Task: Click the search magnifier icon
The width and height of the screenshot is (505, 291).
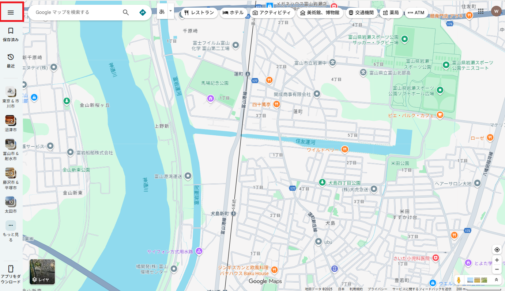Action: 126,12
